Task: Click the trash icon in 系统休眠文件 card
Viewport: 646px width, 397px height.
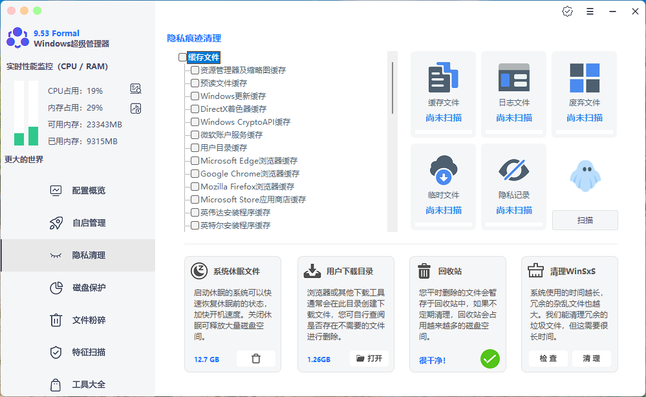Action: click(x=256, y=358)
